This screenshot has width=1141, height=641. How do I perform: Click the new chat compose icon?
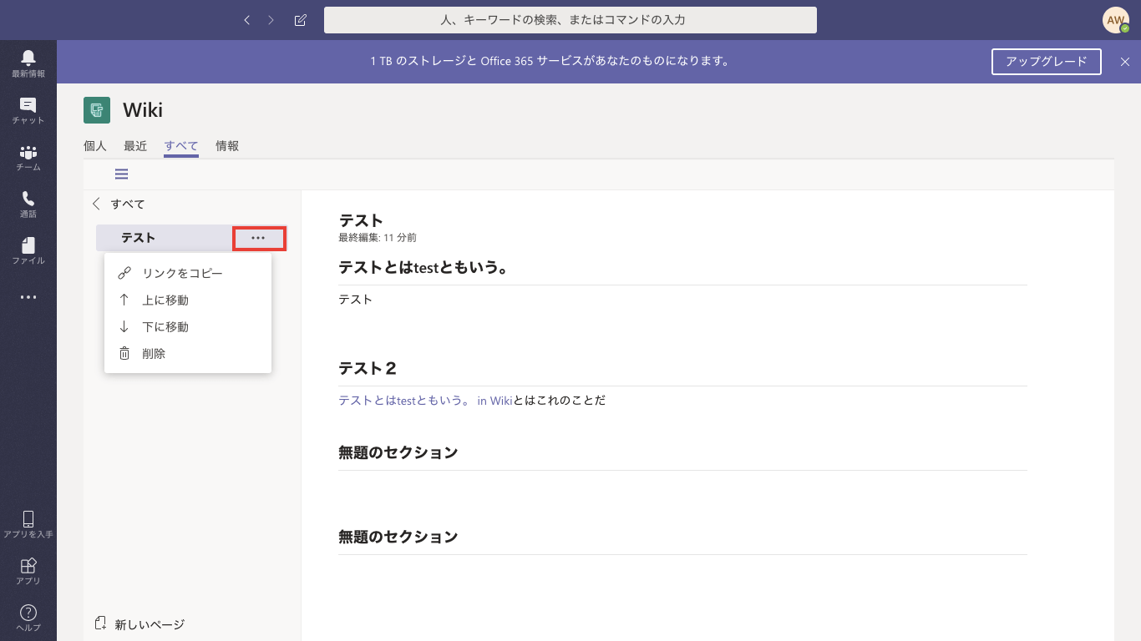[x=301, y=20]
